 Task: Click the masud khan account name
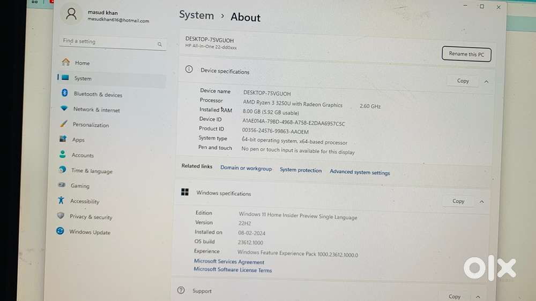[102, 13]
